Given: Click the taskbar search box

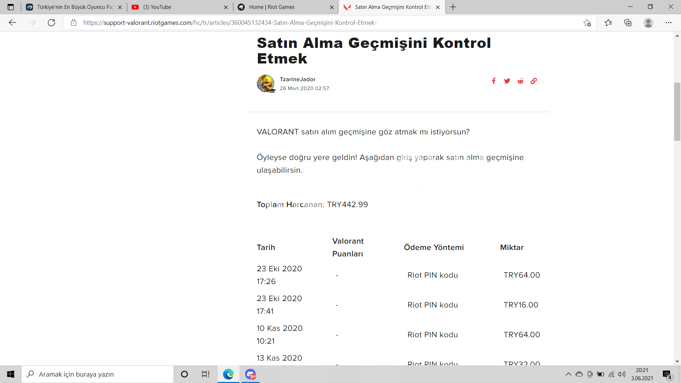Looking at the screenshot, I should point(98,374).
